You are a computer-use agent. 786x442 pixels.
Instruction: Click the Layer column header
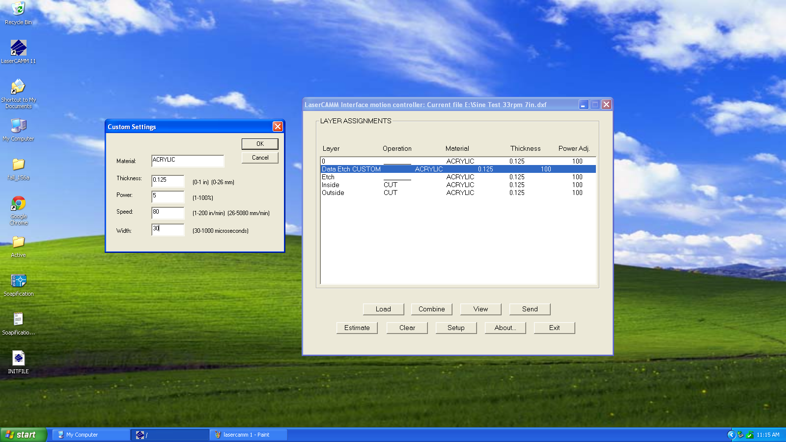[331, 148]
